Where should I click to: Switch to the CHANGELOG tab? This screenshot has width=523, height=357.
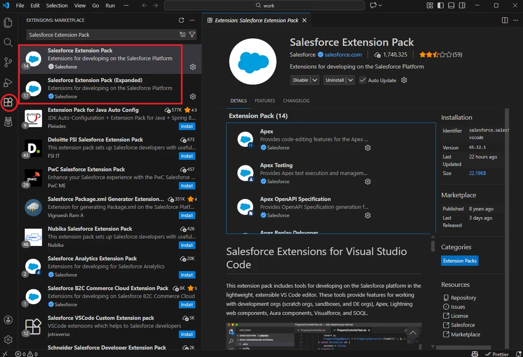[x=296, y=101]
